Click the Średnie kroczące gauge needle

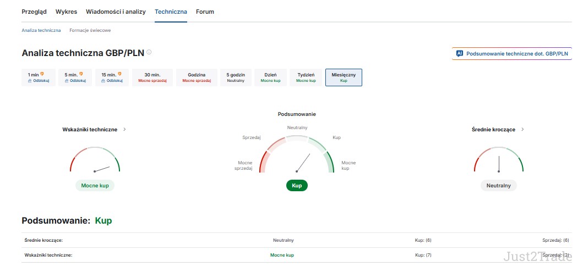click(x=499, y=164)
